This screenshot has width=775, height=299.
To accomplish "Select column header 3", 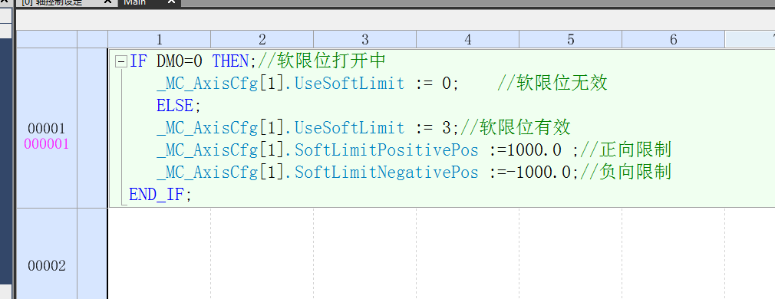I will coord(364,40).
